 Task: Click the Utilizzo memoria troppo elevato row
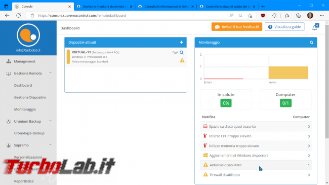(256, 145)
